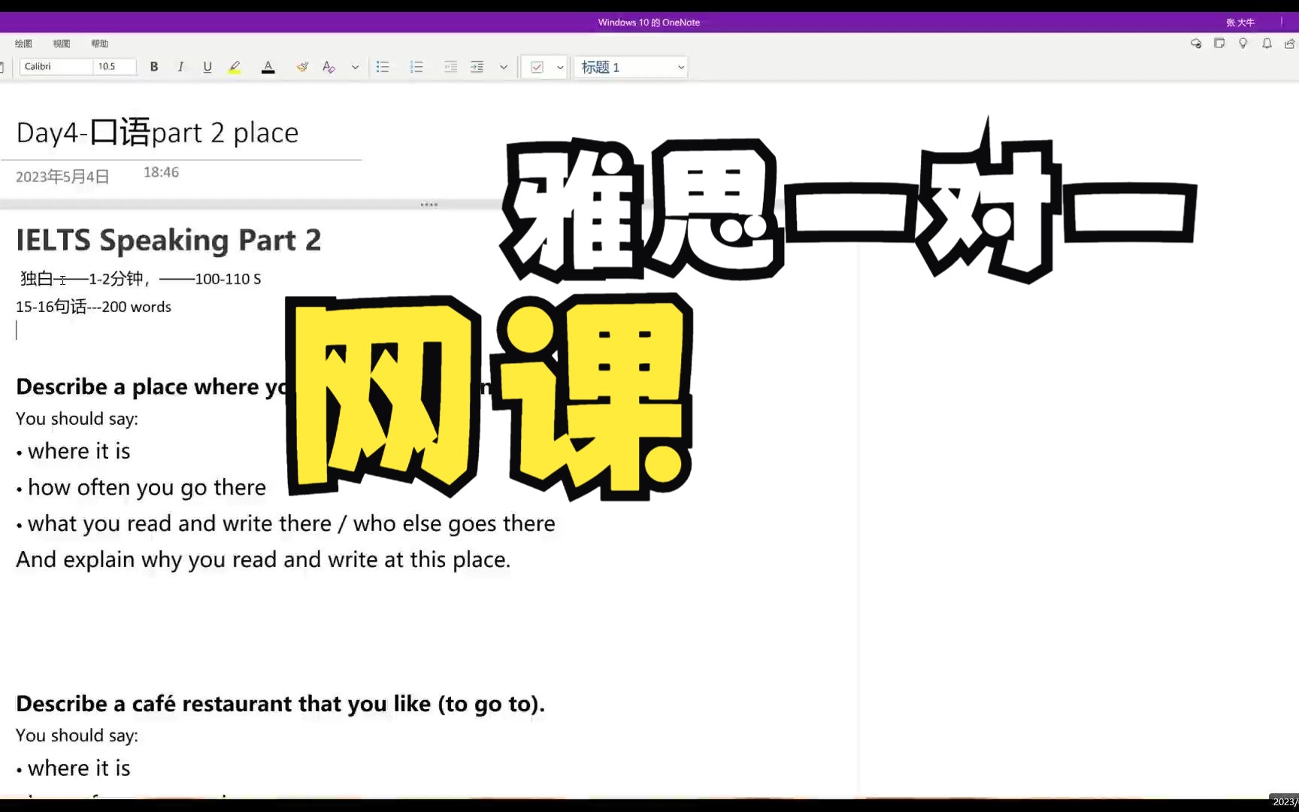The height and width of the screenshot is (812, 1299).
Task: Toggle italic formatting
Action: coord(180,67)
